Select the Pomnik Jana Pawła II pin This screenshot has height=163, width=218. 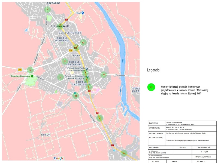(x=87, y=69)
